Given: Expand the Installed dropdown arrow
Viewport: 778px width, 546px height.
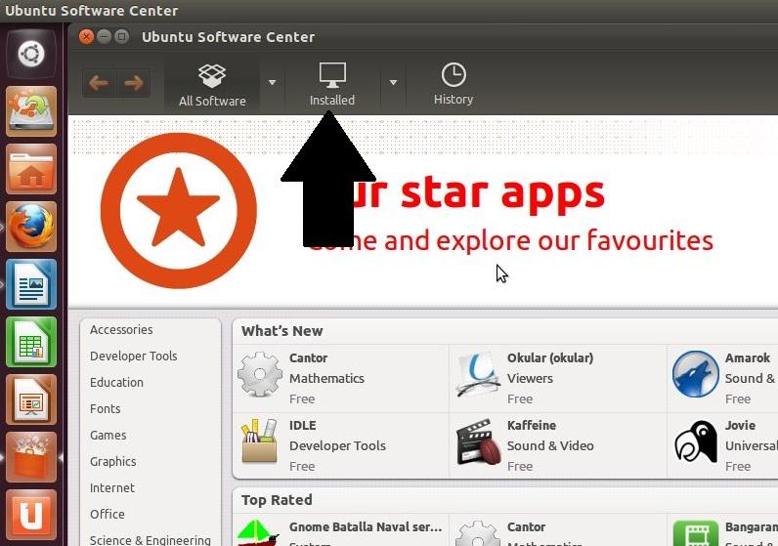Looking at the screenshot, I should tap(393, 83).
